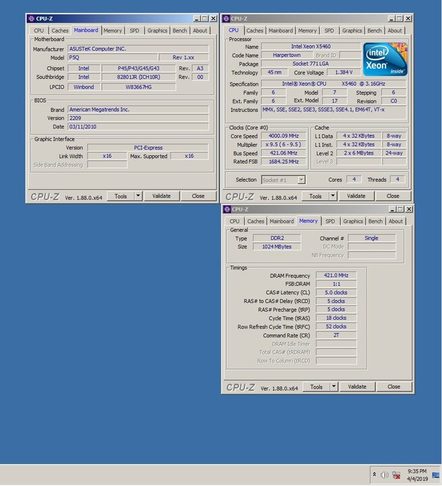Click the Intel Xeon inside logo
442x486 pixels.
pyautogui.click(x=385, y=59)
